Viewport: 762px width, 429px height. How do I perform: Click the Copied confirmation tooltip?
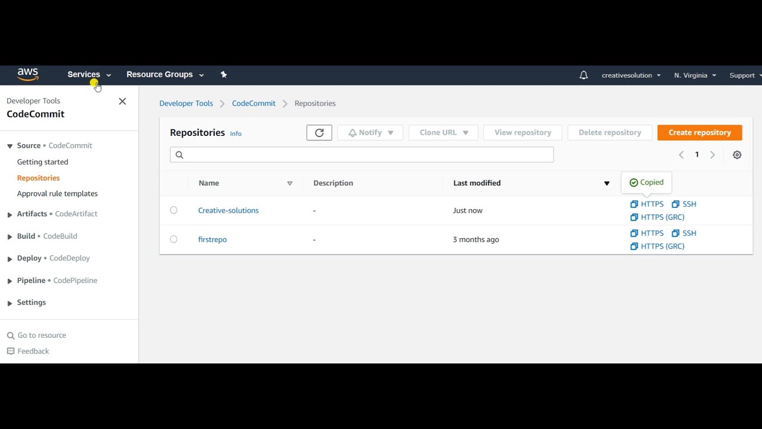point(647,182)
